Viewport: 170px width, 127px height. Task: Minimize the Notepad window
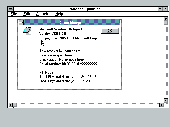tap(160, 9)
